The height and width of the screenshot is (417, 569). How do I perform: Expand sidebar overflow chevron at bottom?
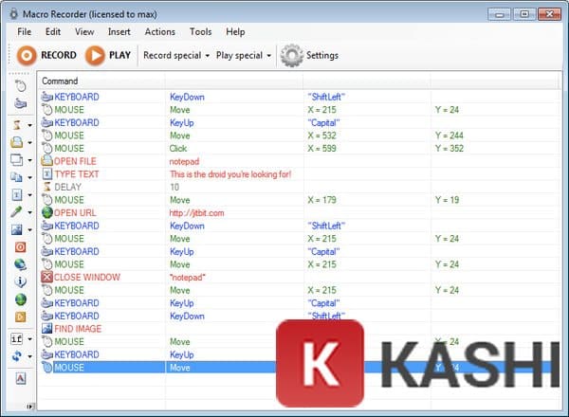29,407
